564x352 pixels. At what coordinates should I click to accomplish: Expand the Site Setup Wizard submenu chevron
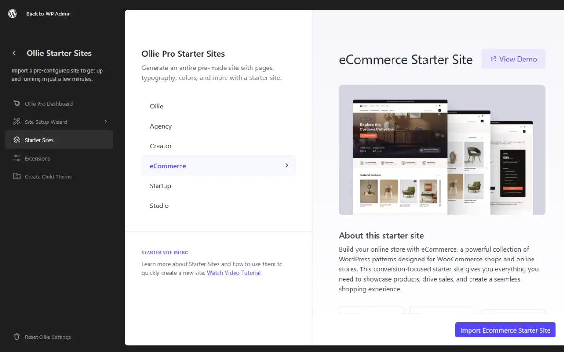106,122
